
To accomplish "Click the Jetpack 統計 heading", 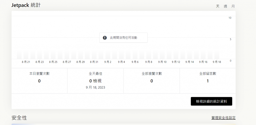I will [x=26, y=5].
